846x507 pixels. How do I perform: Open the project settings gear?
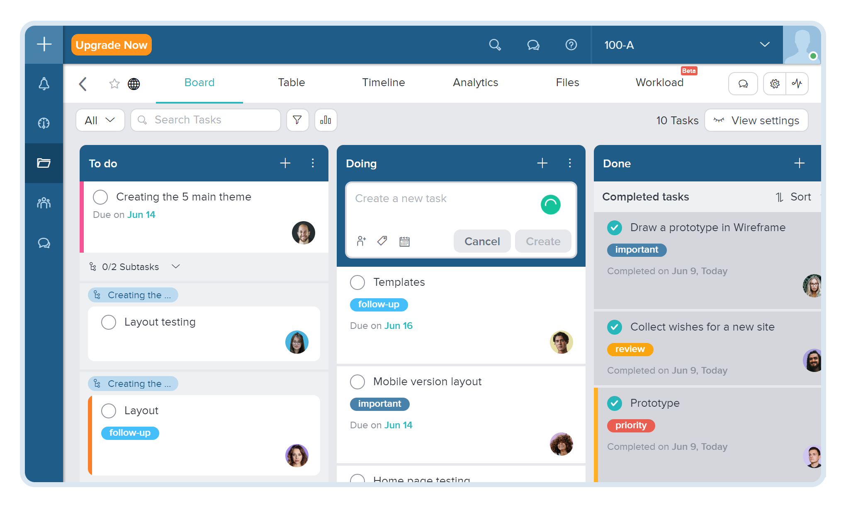[774, 84]
